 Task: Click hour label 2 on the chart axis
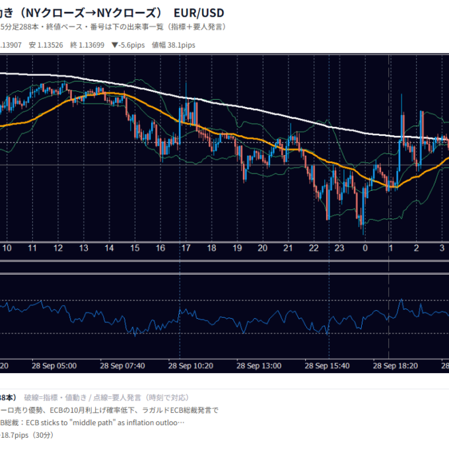[x=417, y=248]
